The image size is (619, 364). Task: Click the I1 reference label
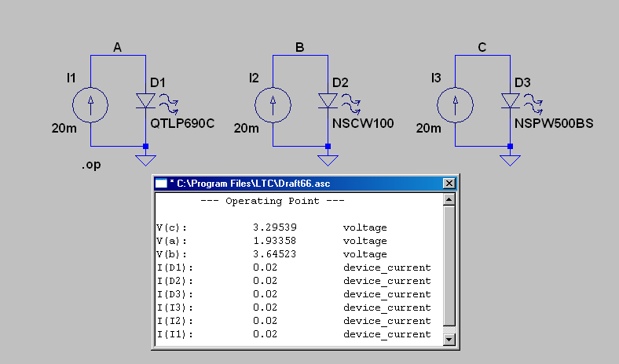tap(71, 78)
